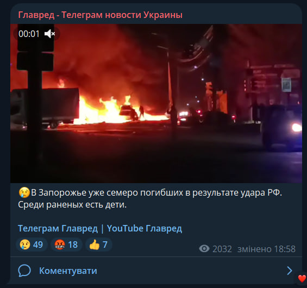The width and height of the screenshot is (307, 288).
Task: Click the vehicle headlights in the video
Action: tap(297, 128)
